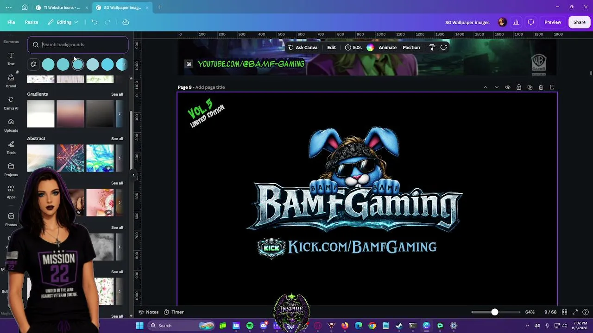Open Google Chrome from the taskbar
593x333 pixels.
click(372, 326)
